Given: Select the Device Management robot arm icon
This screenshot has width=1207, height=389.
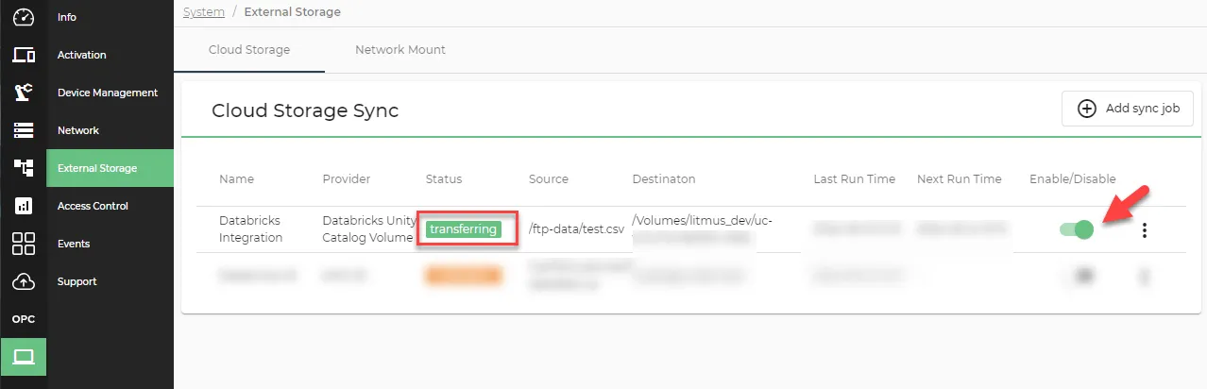Looking at the screenshot, I should click(x=24, y=93).
